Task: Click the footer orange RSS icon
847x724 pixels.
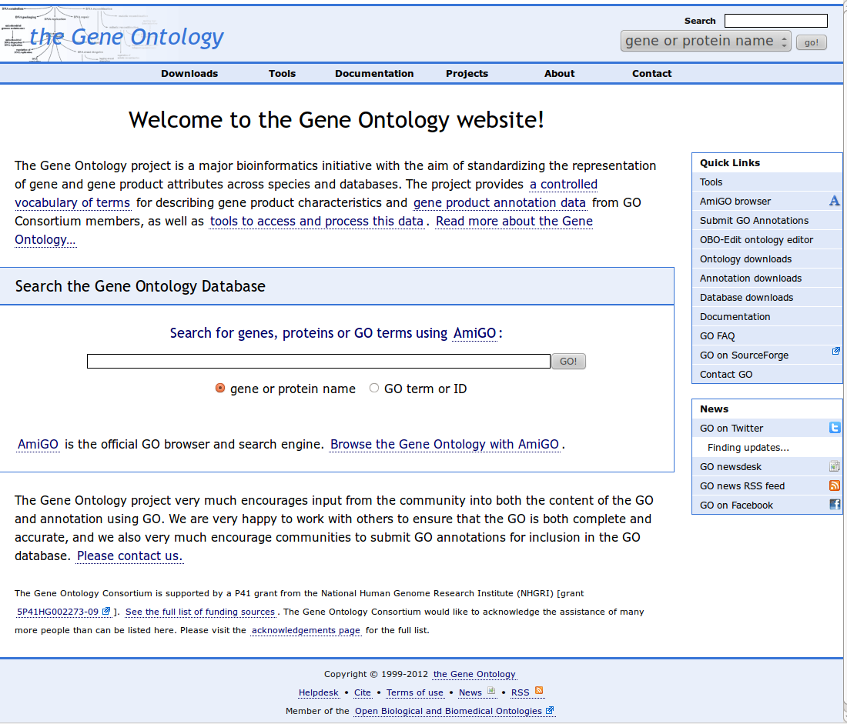Action: (538, 690)
